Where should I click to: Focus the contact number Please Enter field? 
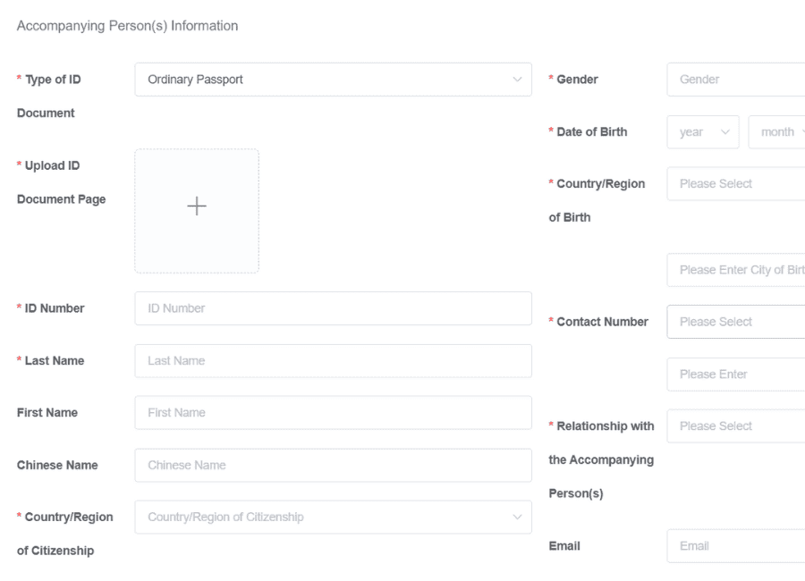[735, 375]
